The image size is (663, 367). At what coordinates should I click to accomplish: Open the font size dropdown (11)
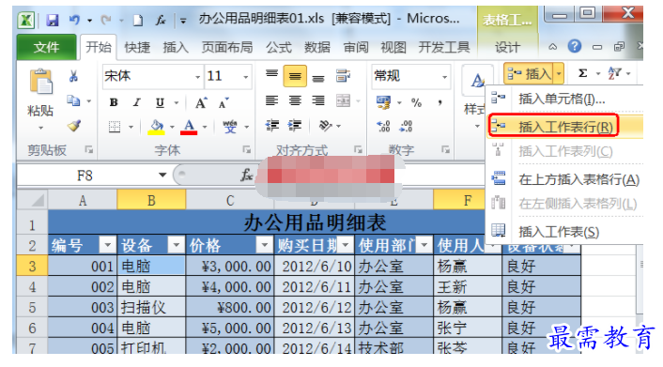pos(245,77)
